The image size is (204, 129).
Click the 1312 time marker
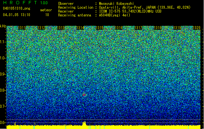[x=41, y=28]
